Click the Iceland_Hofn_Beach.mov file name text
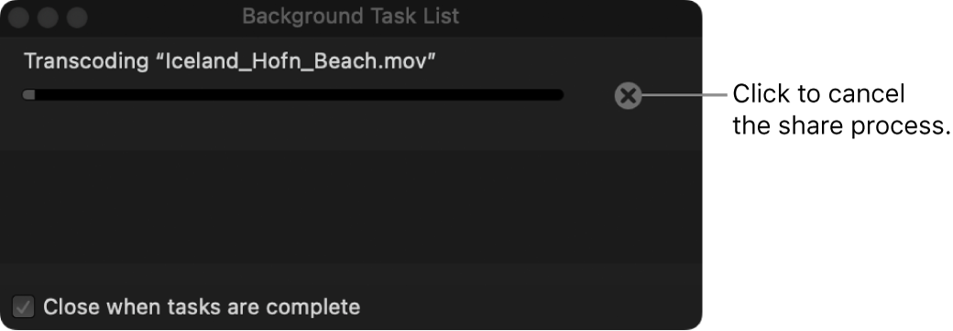Viewport: 953px width, 331px height. 301,60
